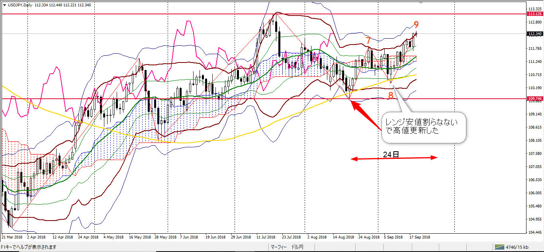
Task: Click the 108.105 price axis value
Action: (534, 140)
